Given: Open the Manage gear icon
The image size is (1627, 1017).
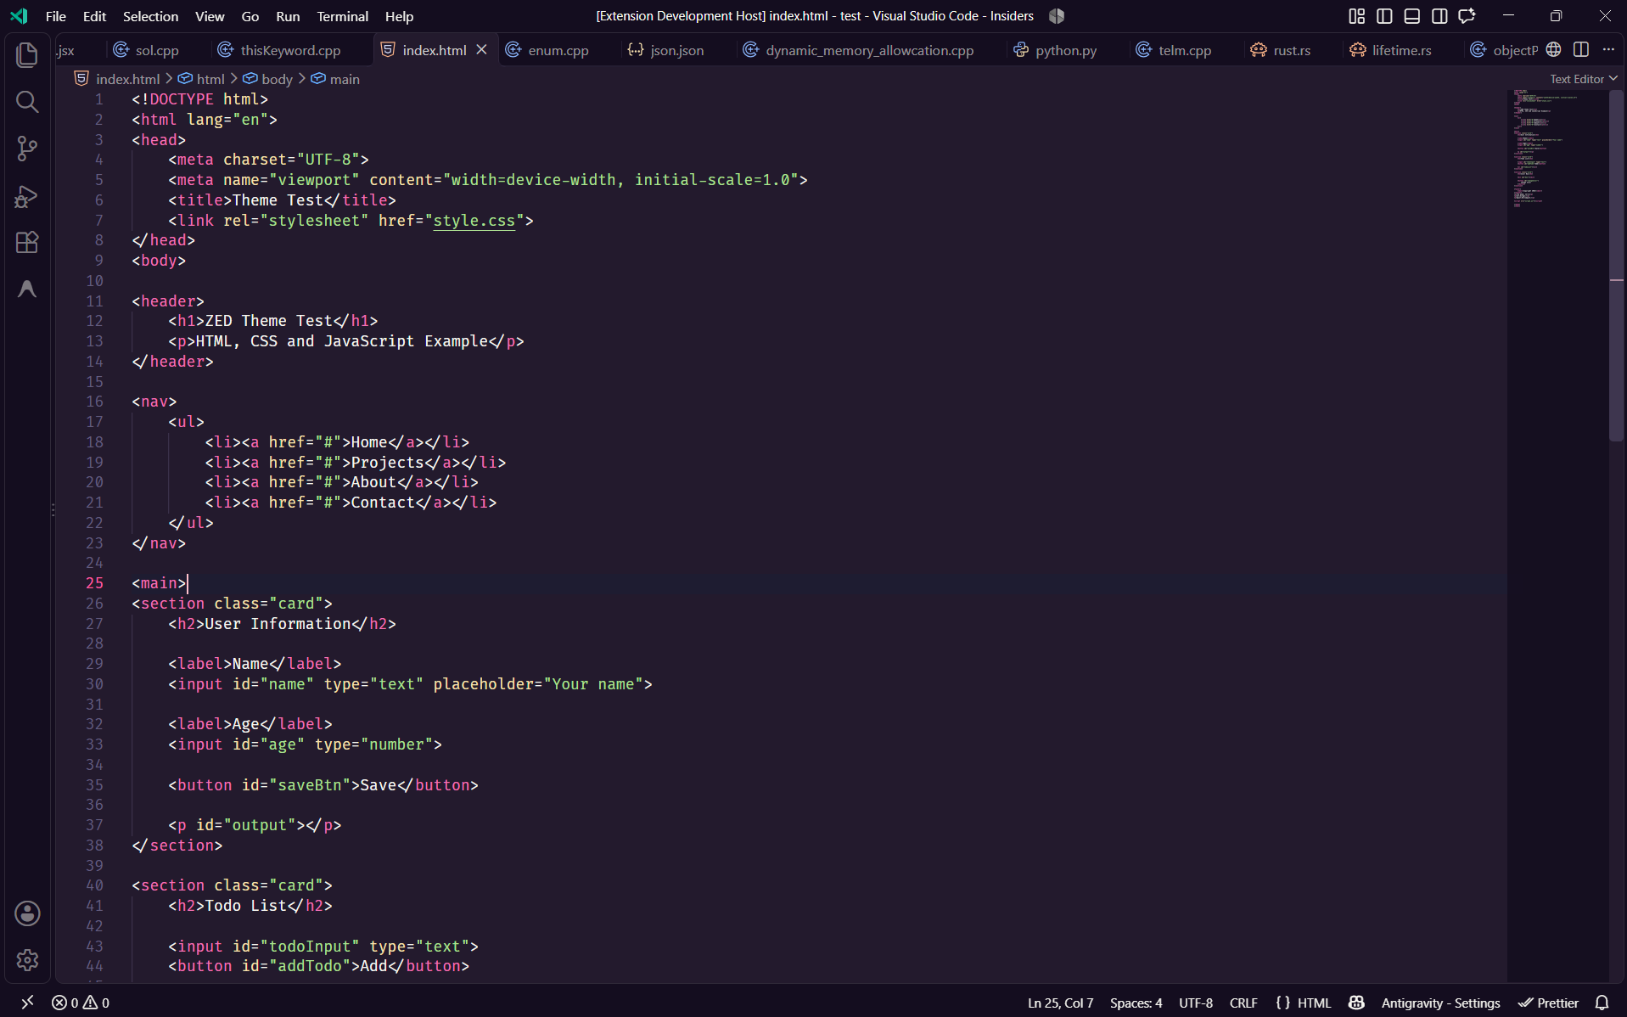Looking at the screenshot, I should [x=27, y=960].
